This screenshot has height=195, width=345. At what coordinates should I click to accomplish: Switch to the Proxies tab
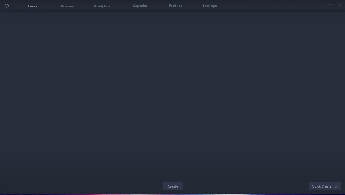[67, 6]
